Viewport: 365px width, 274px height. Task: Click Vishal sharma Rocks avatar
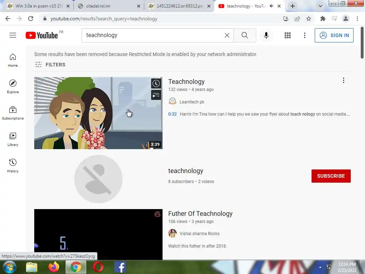coord(173,233)
